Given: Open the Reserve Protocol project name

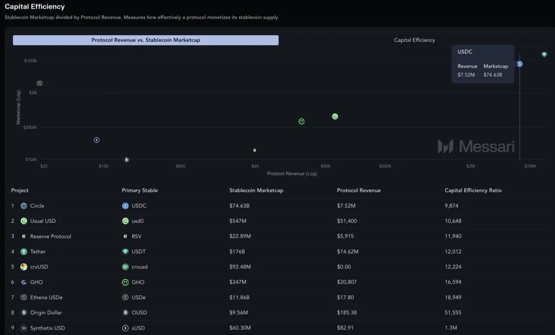Looking at the screenshot, I should tap(51, 236).
